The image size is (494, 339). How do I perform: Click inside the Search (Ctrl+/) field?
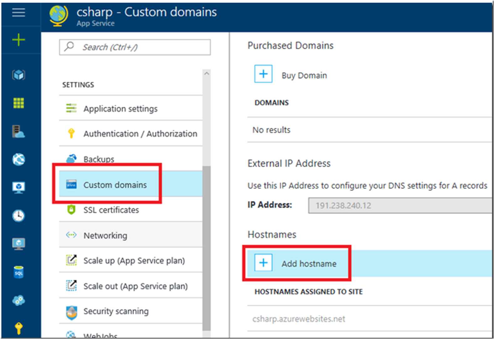(x=135, y=47)
